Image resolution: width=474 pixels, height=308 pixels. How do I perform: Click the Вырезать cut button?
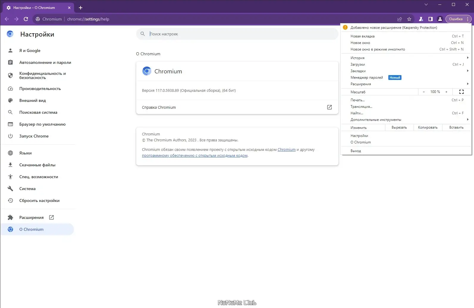pos(399,127)
